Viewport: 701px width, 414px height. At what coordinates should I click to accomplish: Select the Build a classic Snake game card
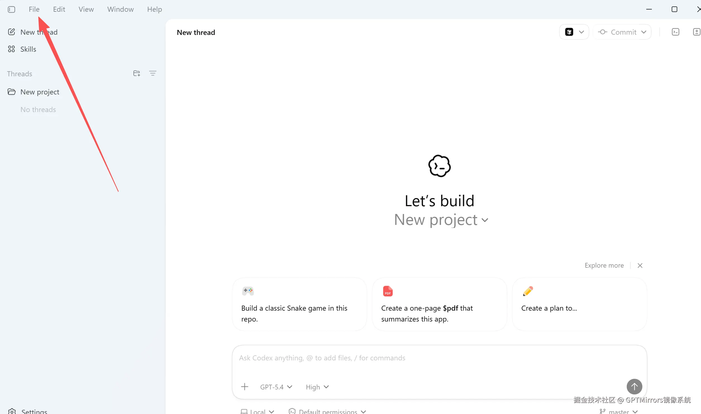[x=299, y=304]
